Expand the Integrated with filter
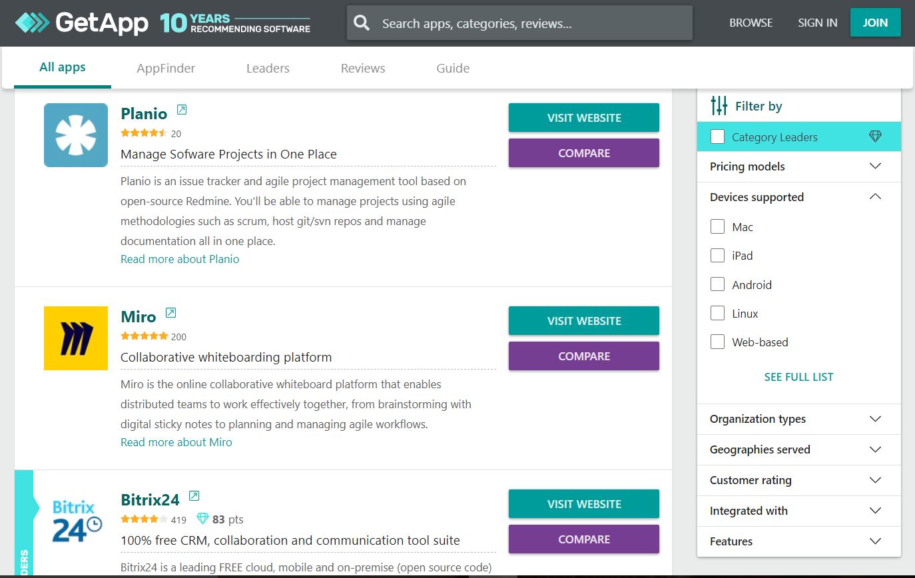 click(x=798, y=511)
